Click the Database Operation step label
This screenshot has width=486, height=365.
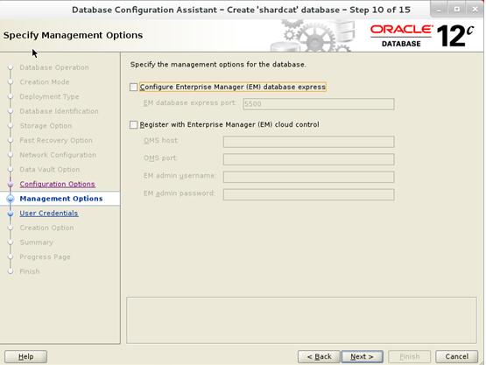[x=54, y=67]
